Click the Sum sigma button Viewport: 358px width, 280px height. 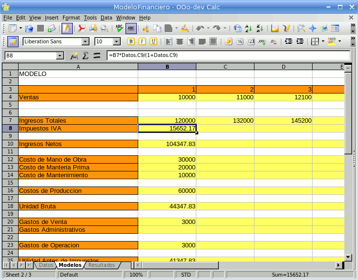tap(85, 56)
